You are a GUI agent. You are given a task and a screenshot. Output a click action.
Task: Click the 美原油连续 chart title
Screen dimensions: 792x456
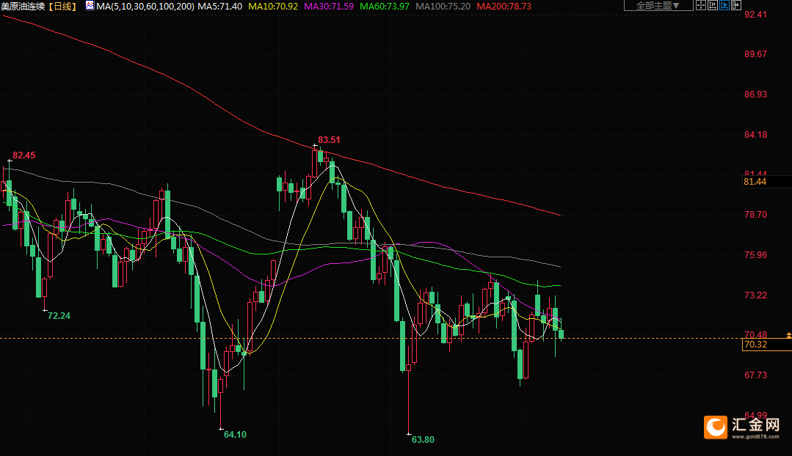(23, 7)
